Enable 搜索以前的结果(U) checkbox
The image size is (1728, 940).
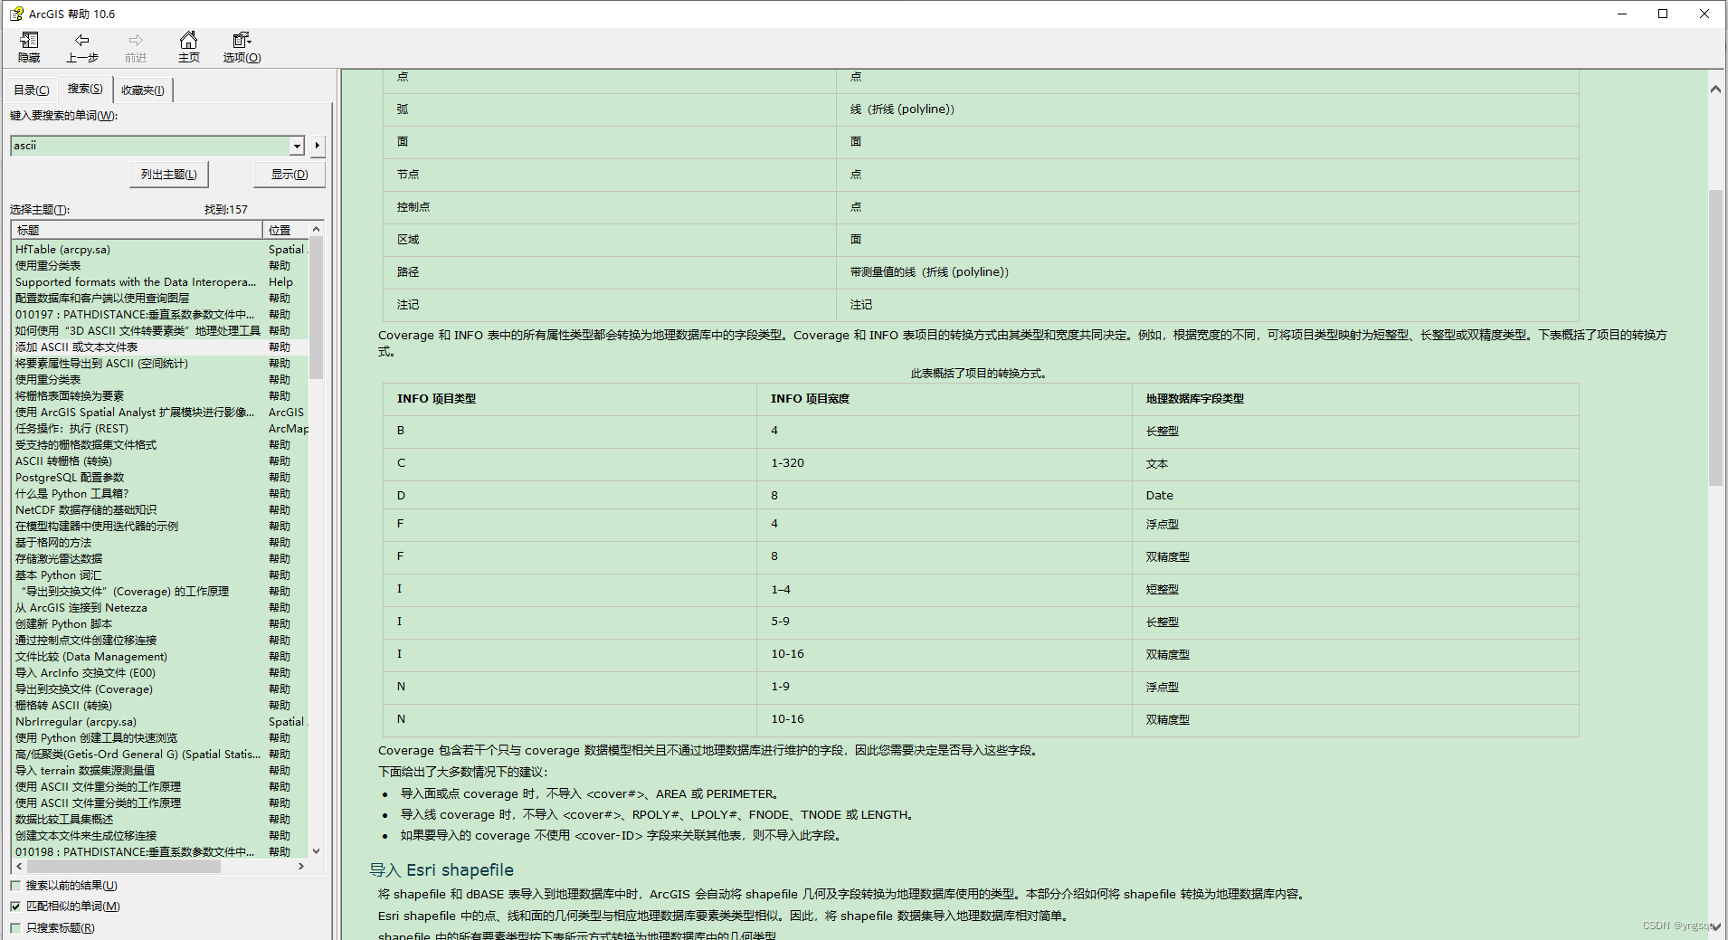pos(15,886)
